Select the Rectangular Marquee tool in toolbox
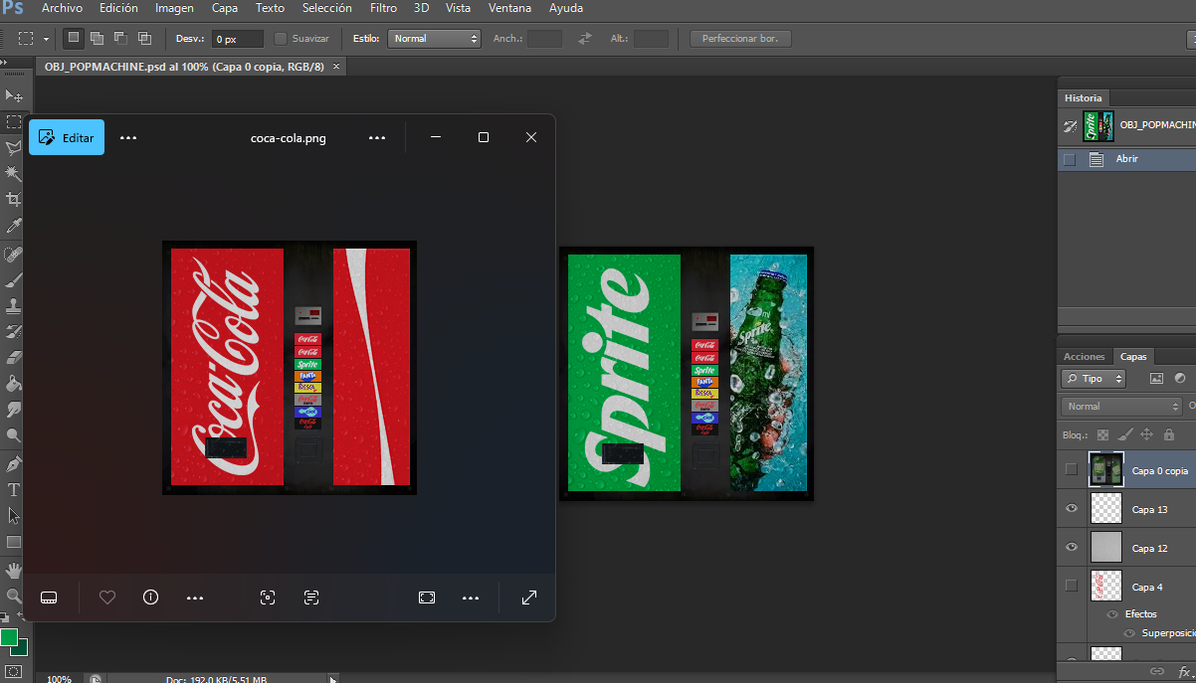Screen dimensions: 1196x683 [13, 122]
